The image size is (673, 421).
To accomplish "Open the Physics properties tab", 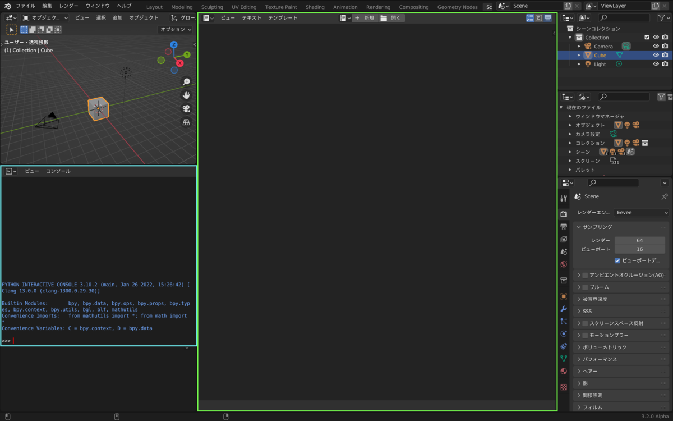I will pos(564,333).
